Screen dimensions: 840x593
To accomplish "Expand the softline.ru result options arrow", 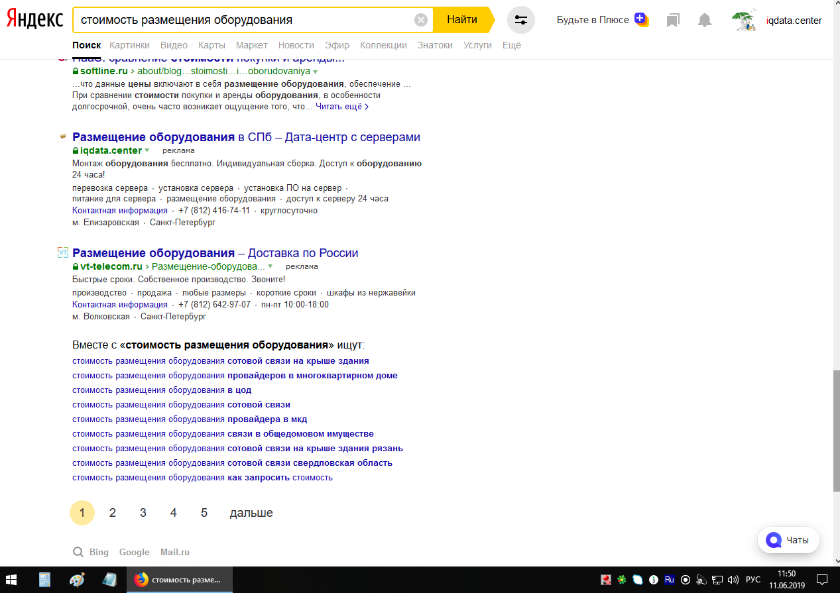I will click(x=316, y=72).
